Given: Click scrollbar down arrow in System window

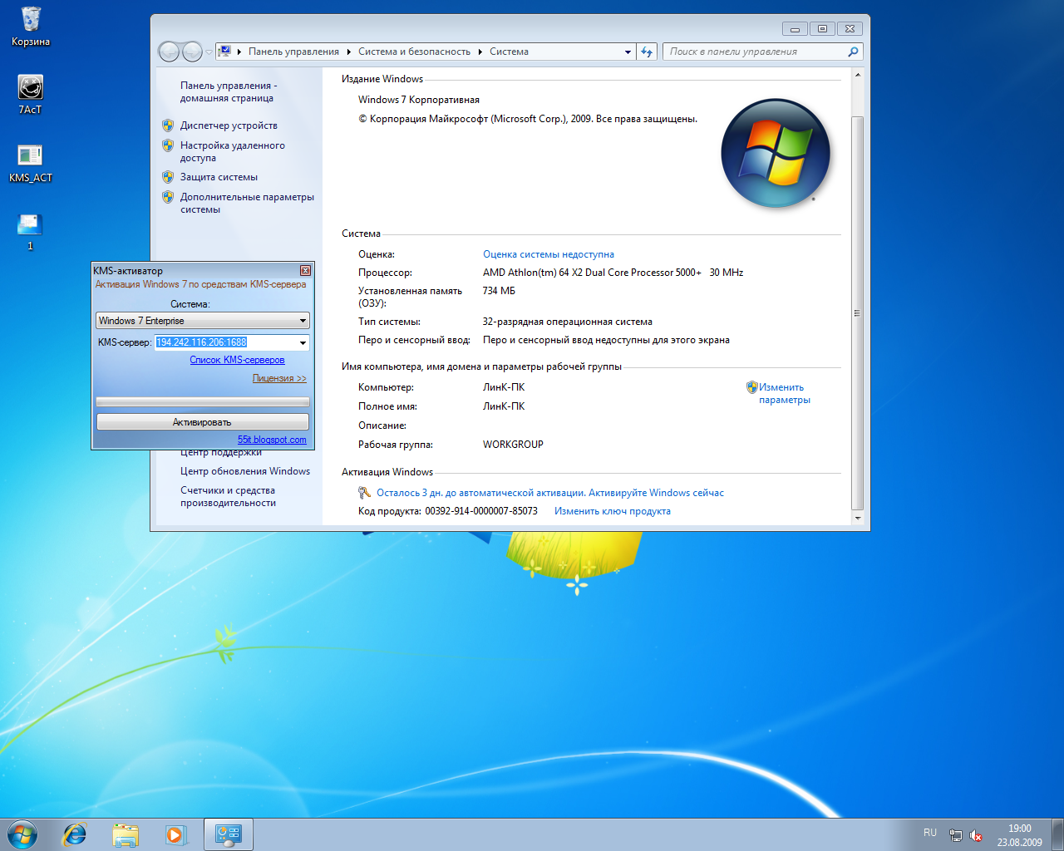Looking at the screenshot, I should click(858, 518).
